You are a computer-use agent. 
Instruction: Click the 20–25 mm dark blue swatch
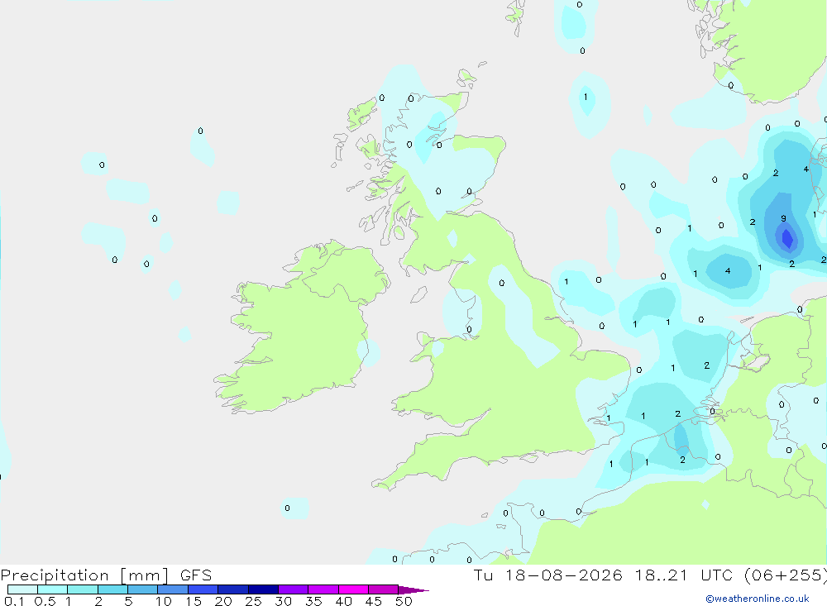[233, 589]
